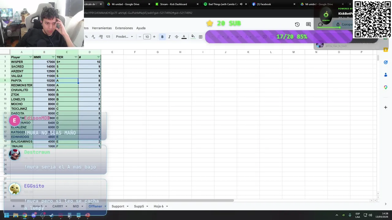Switch to Bad Things Spotify browser tab
This screenshot has width=392, height=220.
click(x=223, y=4)
